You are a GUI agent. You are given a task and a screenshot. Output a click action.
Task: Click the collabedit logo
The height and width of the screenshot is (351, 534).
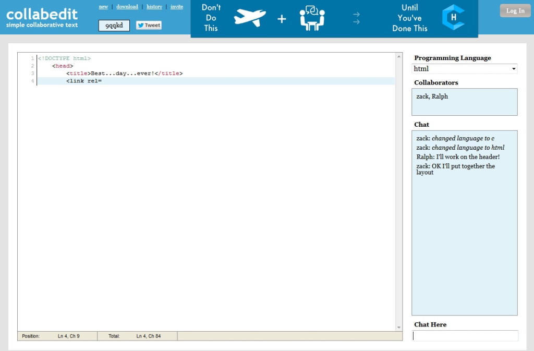[x=42, y=17]
